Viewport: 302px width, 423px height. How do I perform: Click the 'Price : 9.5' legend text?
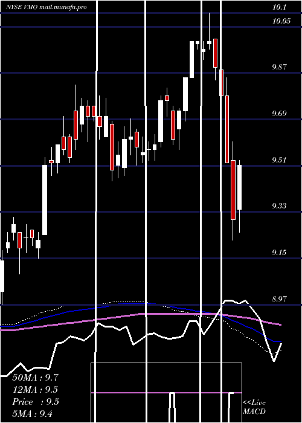click(x=35, y=402)
